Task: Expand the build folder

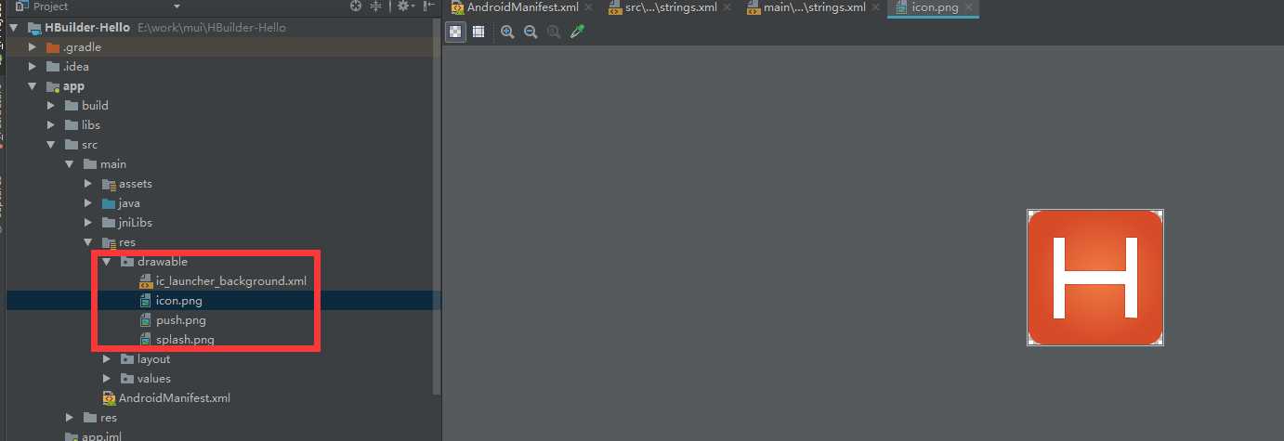Action: coord(51,106)
